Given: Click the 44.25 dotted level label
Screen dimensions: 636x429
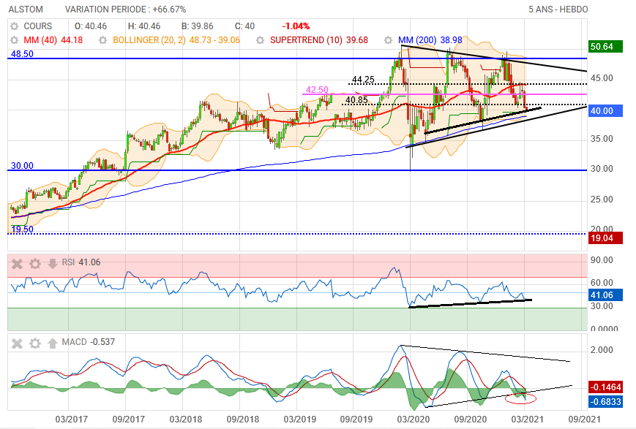Looking at the screenshot, I should 363,80.
